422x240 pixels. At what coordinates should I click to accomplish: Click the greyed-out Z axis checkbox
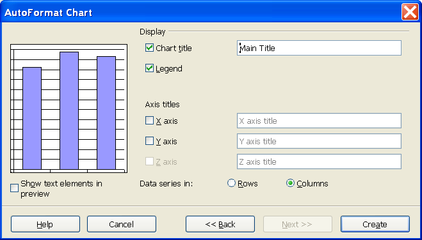[149, 161]
